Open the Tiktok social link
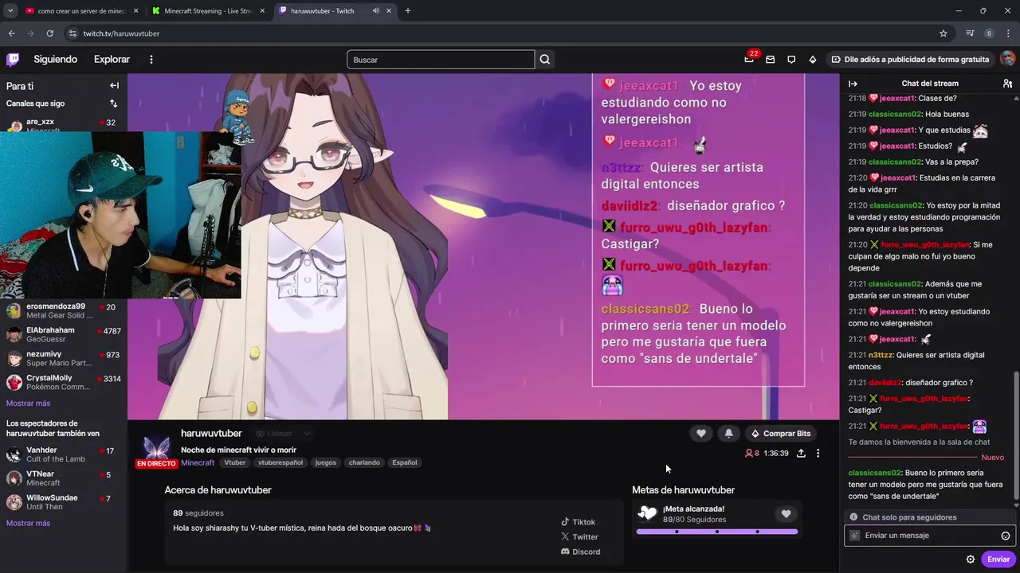The width and height of the screenshot is (1020, 573). [579, 522]
